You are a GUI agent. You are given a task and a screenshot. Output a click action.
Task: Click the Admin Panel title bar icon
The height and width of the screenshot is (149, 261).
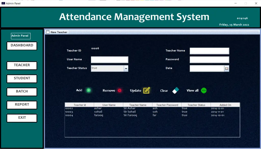pos(3,3)
